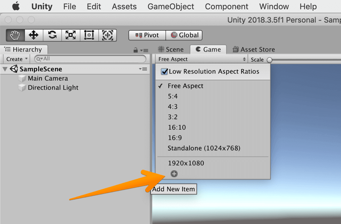
Task: Open the Unity application menu
Action: pos(42,6)
